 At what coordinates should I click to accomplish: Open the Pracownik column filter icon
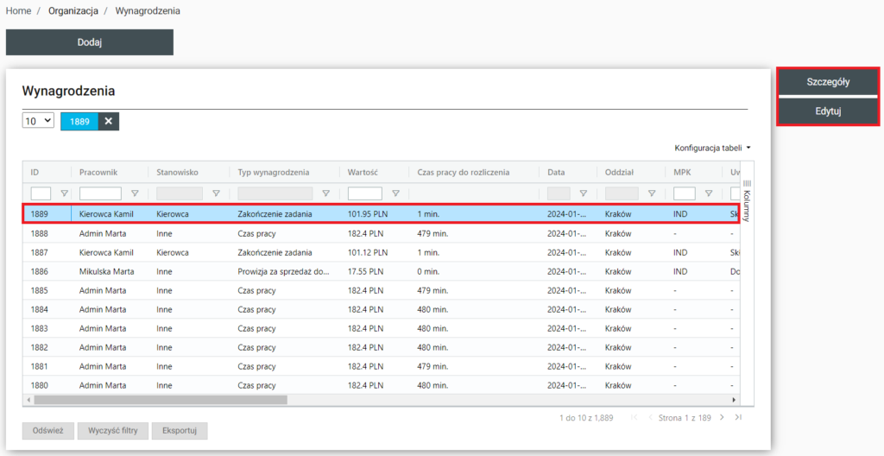point(134,193)
